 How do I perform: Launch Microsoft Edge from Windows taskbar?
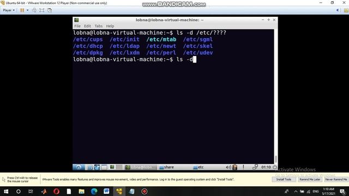(94, 191)
